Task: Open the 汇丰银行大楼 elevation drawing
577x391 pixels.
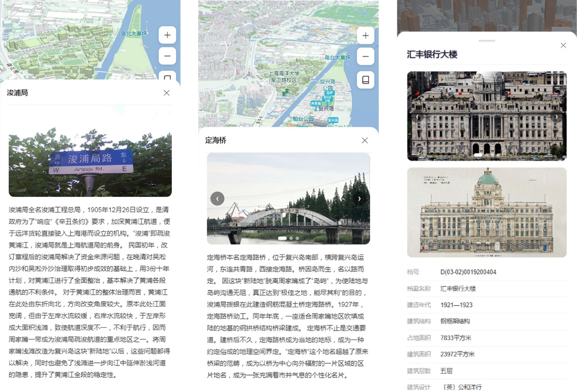Action: pos(487,212)
